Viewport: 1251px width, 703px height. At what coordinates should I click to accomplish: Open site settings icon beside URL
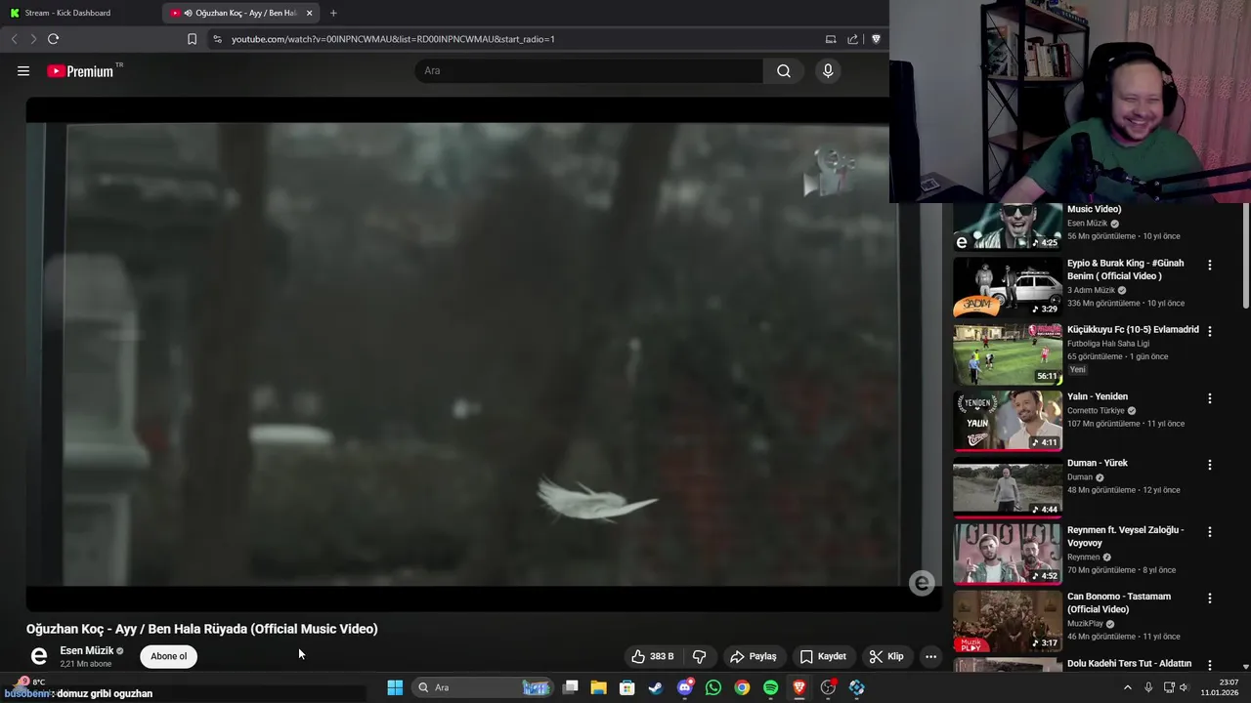(x=217, y=39)
